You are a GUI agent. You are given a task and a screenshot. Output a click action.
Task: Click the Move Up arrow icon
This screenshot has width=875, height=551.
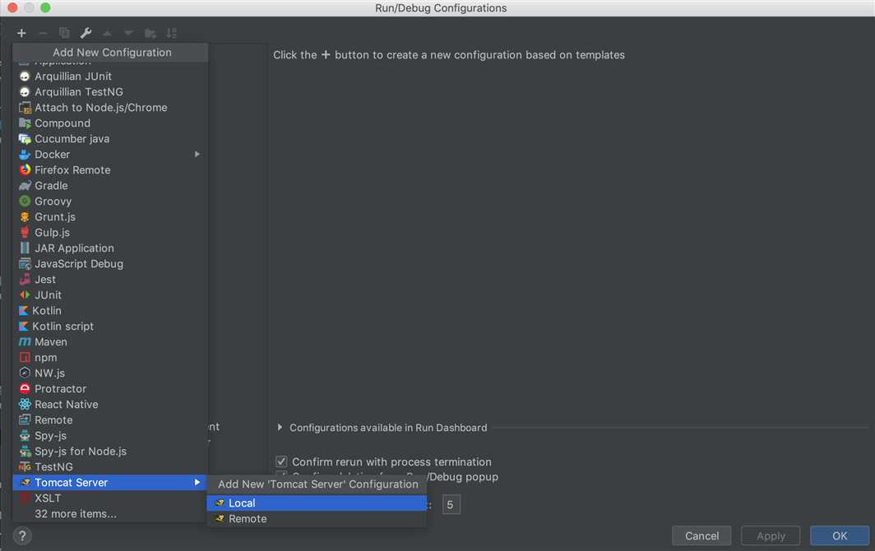[107, 34]
